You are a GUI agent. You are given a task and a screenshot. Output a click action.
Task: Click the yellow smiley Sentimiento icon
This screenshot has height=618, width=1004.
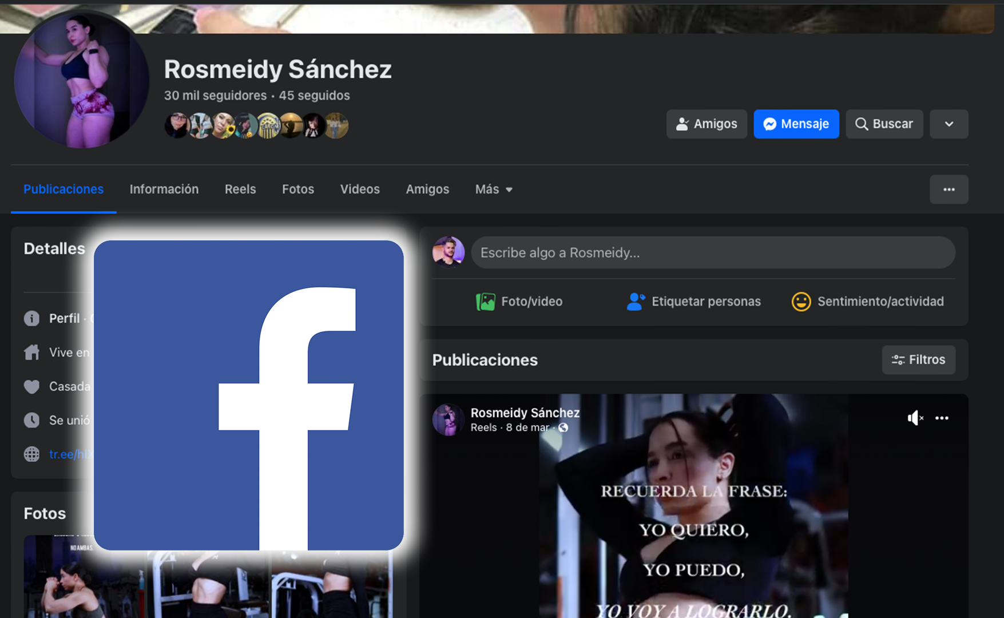801,301
